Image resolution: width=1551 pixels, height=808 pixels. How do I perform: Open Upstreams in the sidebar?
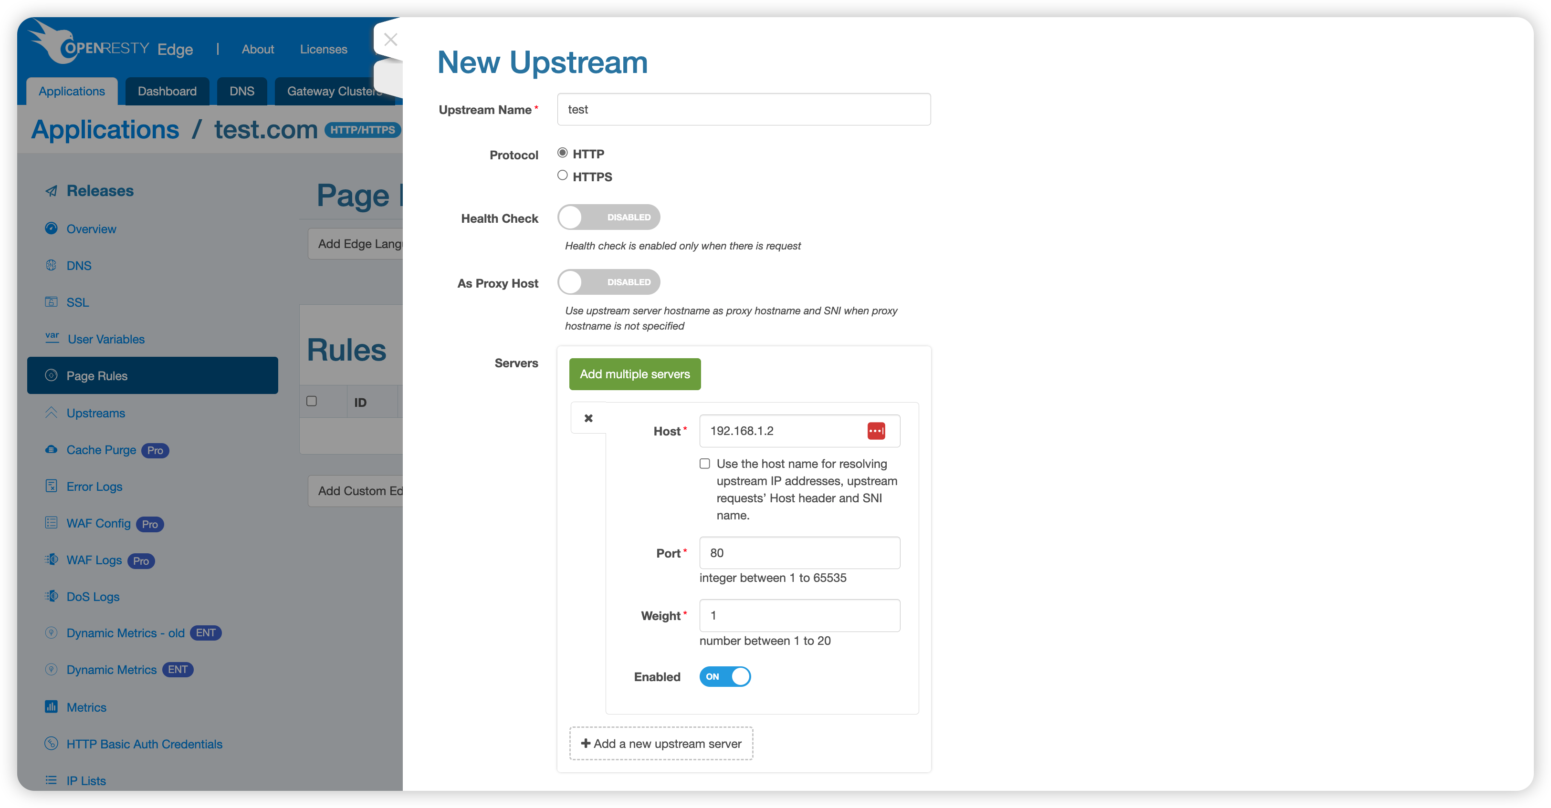(96, 413)
